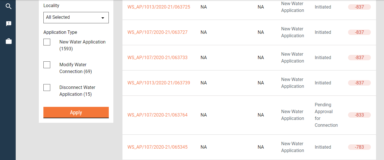Click the New Water Application (1593) label

[82, 45]
